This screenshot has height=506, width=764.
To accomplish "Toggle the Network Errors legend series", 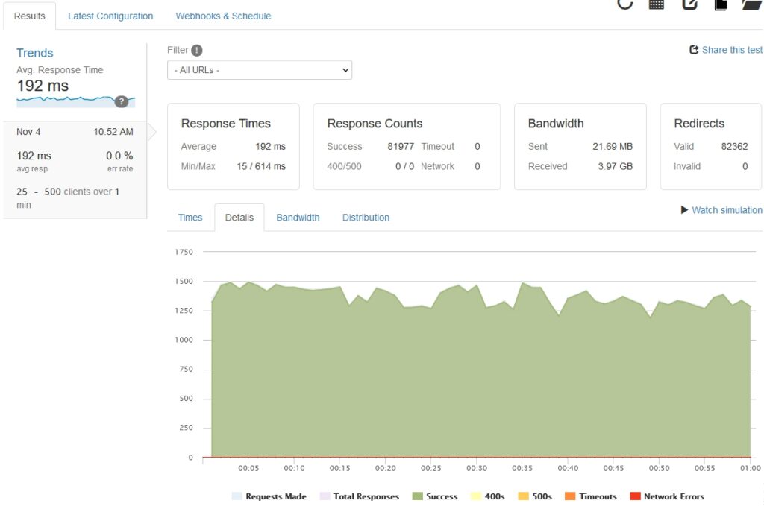I will [x=667, y=496].
